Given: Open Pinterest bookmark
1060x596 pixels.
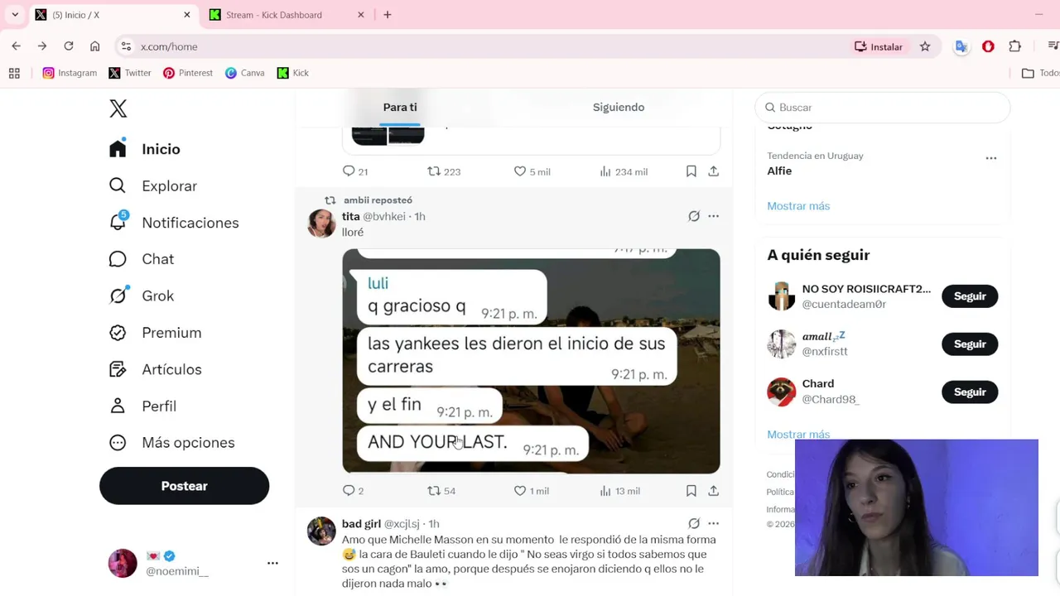Looking at the screenshot, I should [x=188, y=73].
